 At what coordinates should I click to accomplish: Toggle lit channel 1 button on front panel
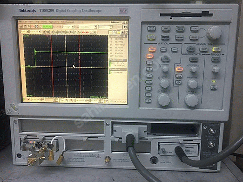(150, 56)
